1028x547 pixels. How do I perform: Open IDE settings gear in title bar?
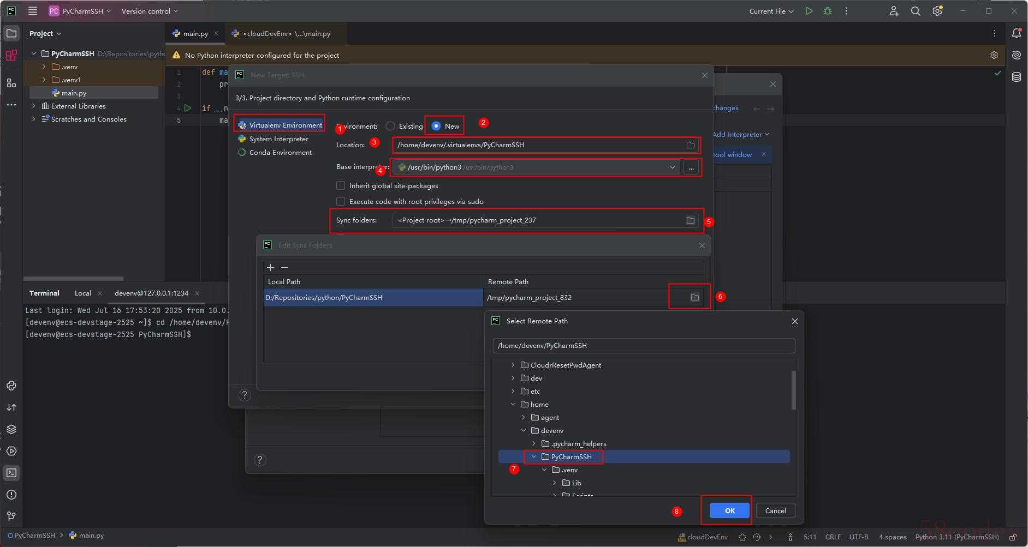pos(937,11)
